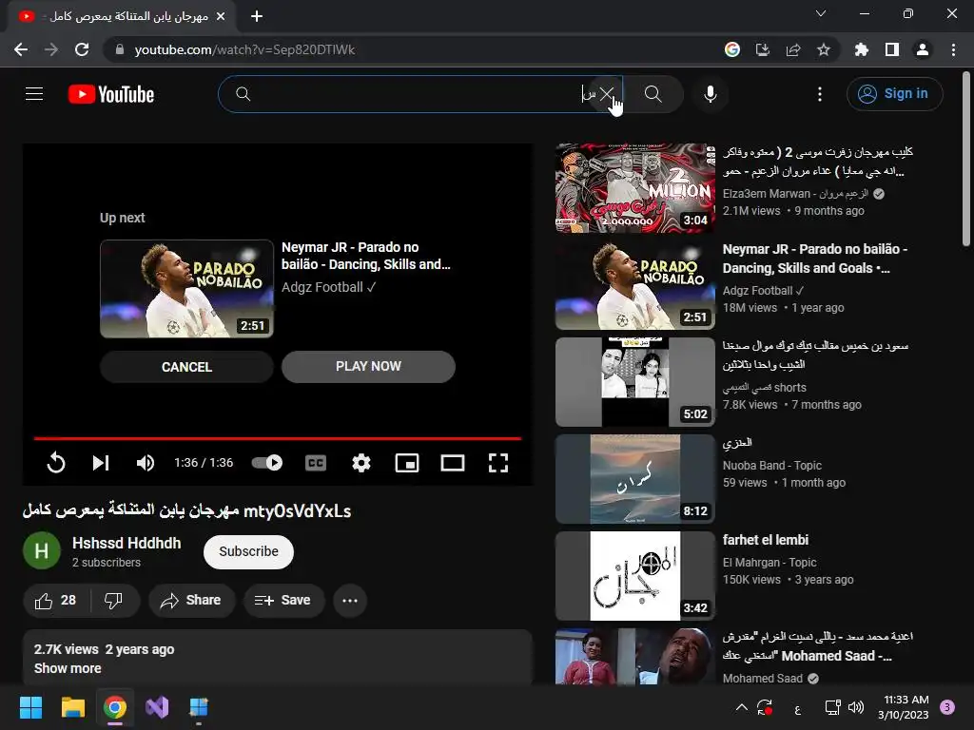Image resolution: width=974 pixels, height=730 pixels.
Task: Open Neymar JR Parado no bailão sidebar title
Action: click(x=814, y=259)
